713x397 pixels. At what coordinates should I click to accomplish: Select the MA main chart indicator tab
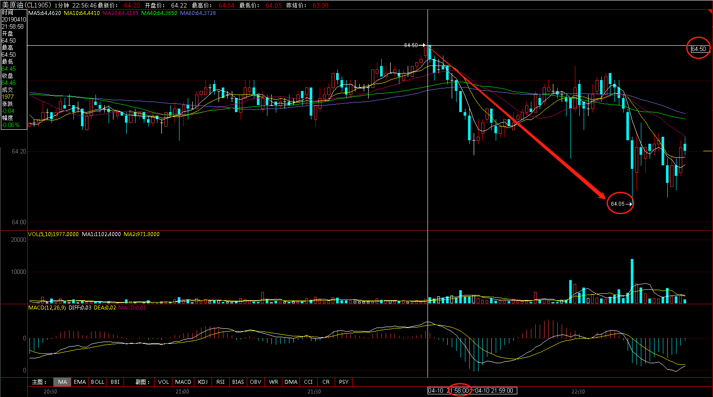[x=62, y=382]
